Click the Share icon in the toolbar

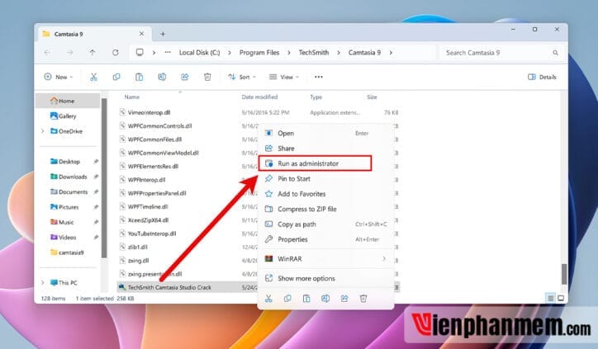coord(184,77)
